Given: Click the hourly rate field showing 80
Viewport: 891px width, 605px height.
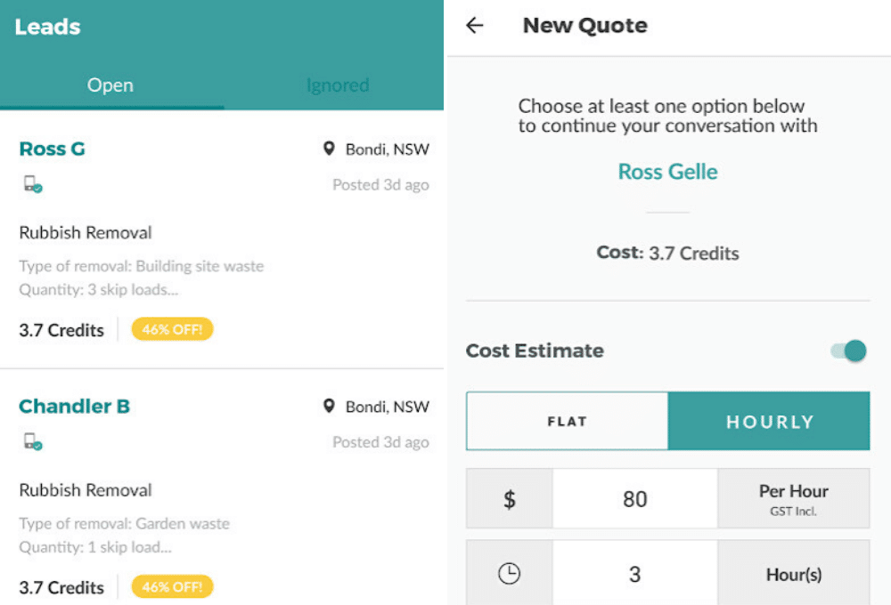Looking at the screenshot, I should point(634,499).
